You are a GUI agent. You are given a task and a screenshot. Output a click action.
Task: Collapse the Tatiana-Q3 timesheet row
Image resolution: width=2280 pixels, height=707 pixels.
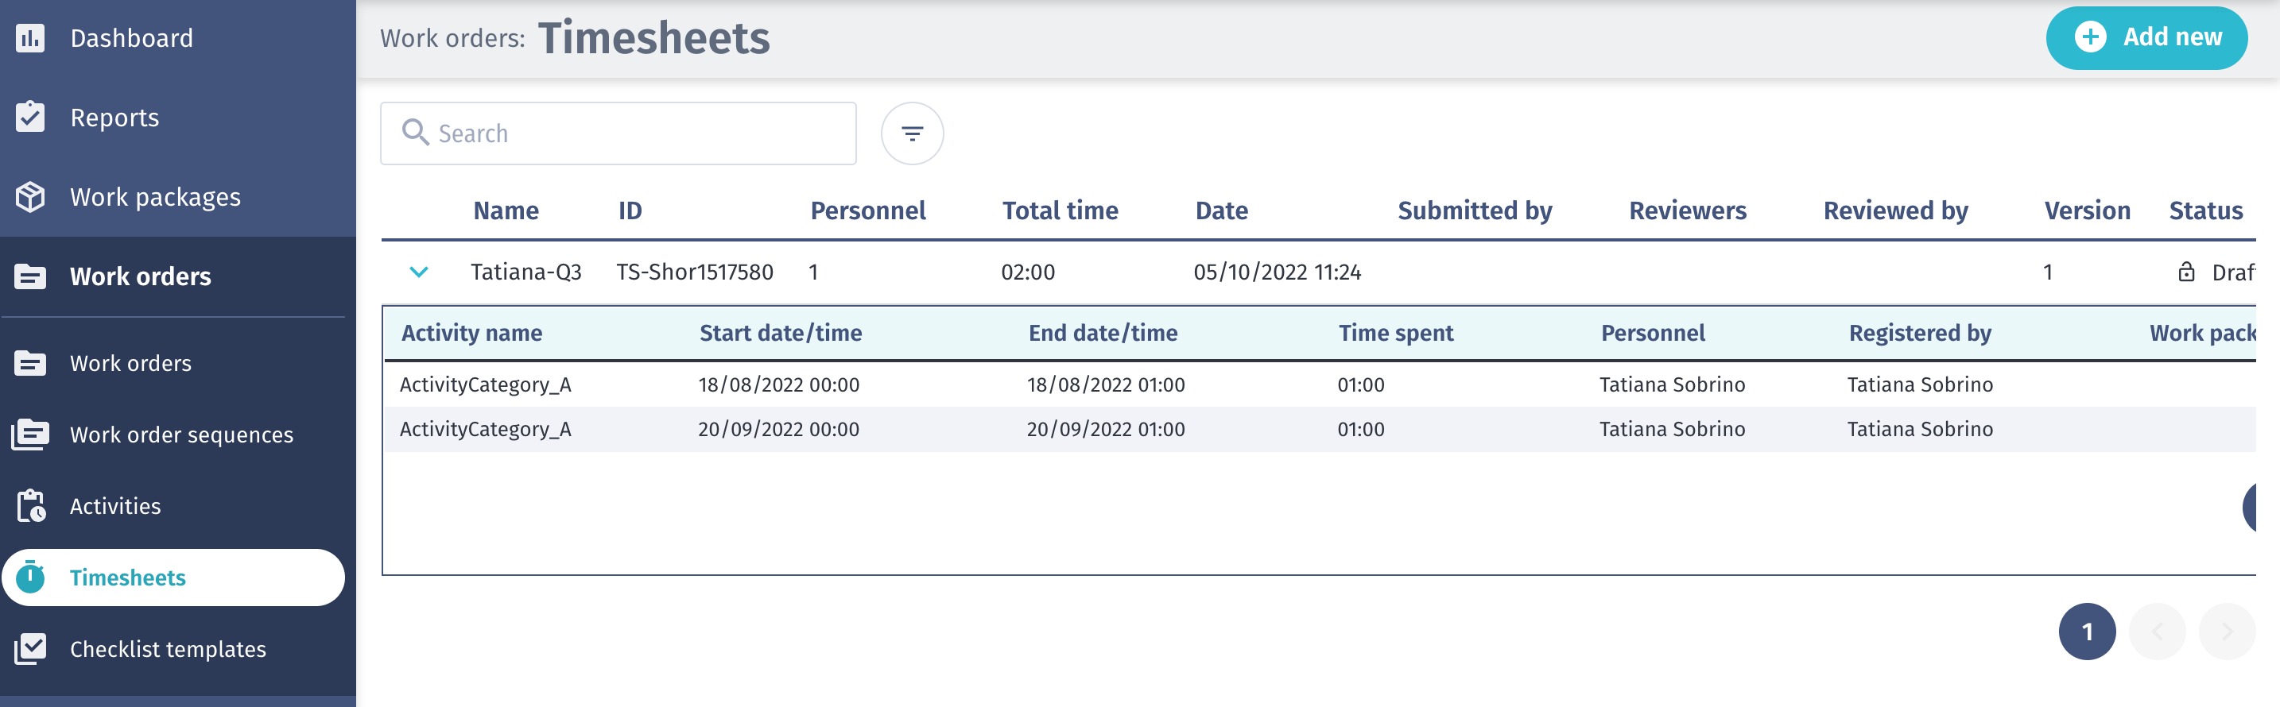pyautogui.click(x=419, y=272)
